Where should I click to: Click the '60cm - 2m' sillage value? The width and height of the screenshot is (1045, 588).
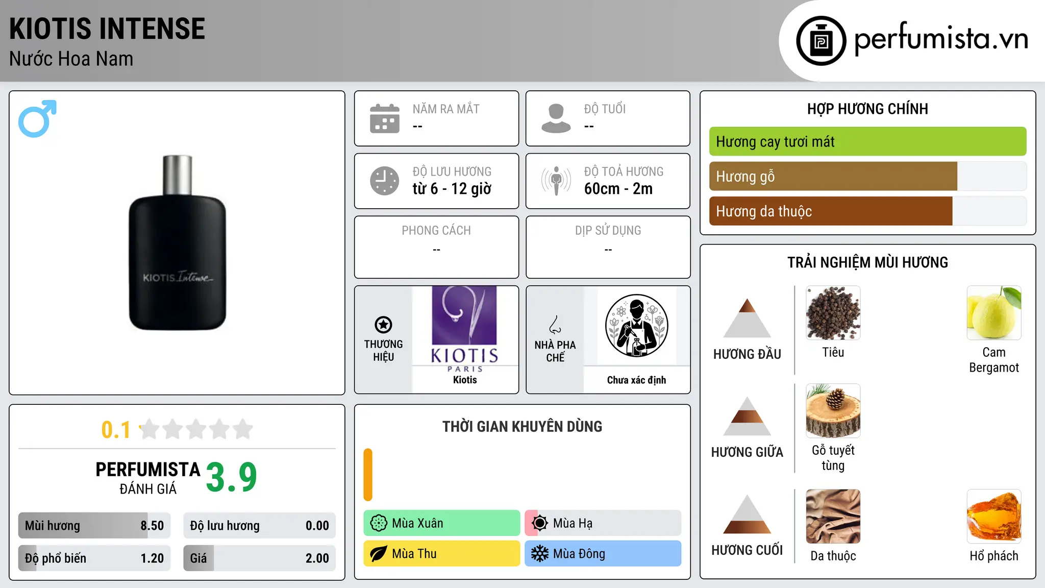tap(618, 189)
